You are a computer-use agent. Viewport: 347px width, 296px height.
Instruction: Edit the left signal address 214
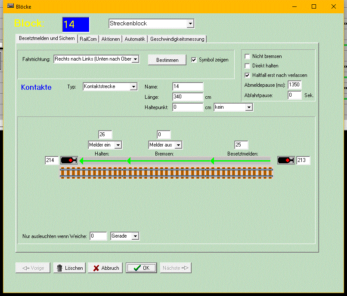52,160
